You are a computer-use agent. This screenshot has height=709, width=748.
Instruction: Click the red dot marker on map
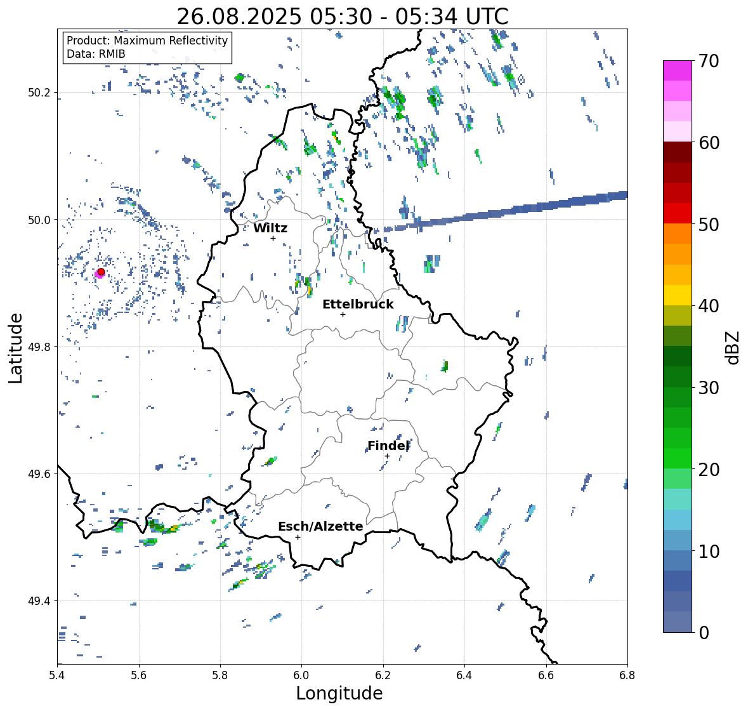click(x=101, y=272)
